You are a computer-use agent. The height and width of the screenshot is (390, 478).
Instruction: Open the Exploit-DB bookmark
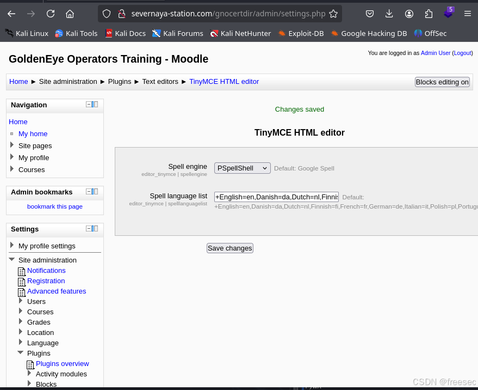301,33
